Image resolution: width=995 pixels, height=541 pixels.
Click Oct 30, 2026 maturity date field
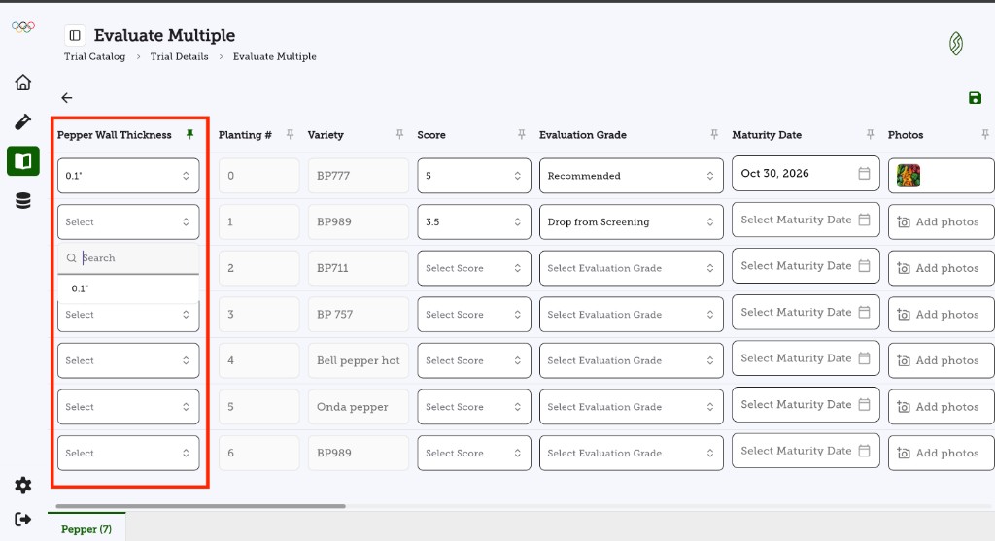[806, 173]
